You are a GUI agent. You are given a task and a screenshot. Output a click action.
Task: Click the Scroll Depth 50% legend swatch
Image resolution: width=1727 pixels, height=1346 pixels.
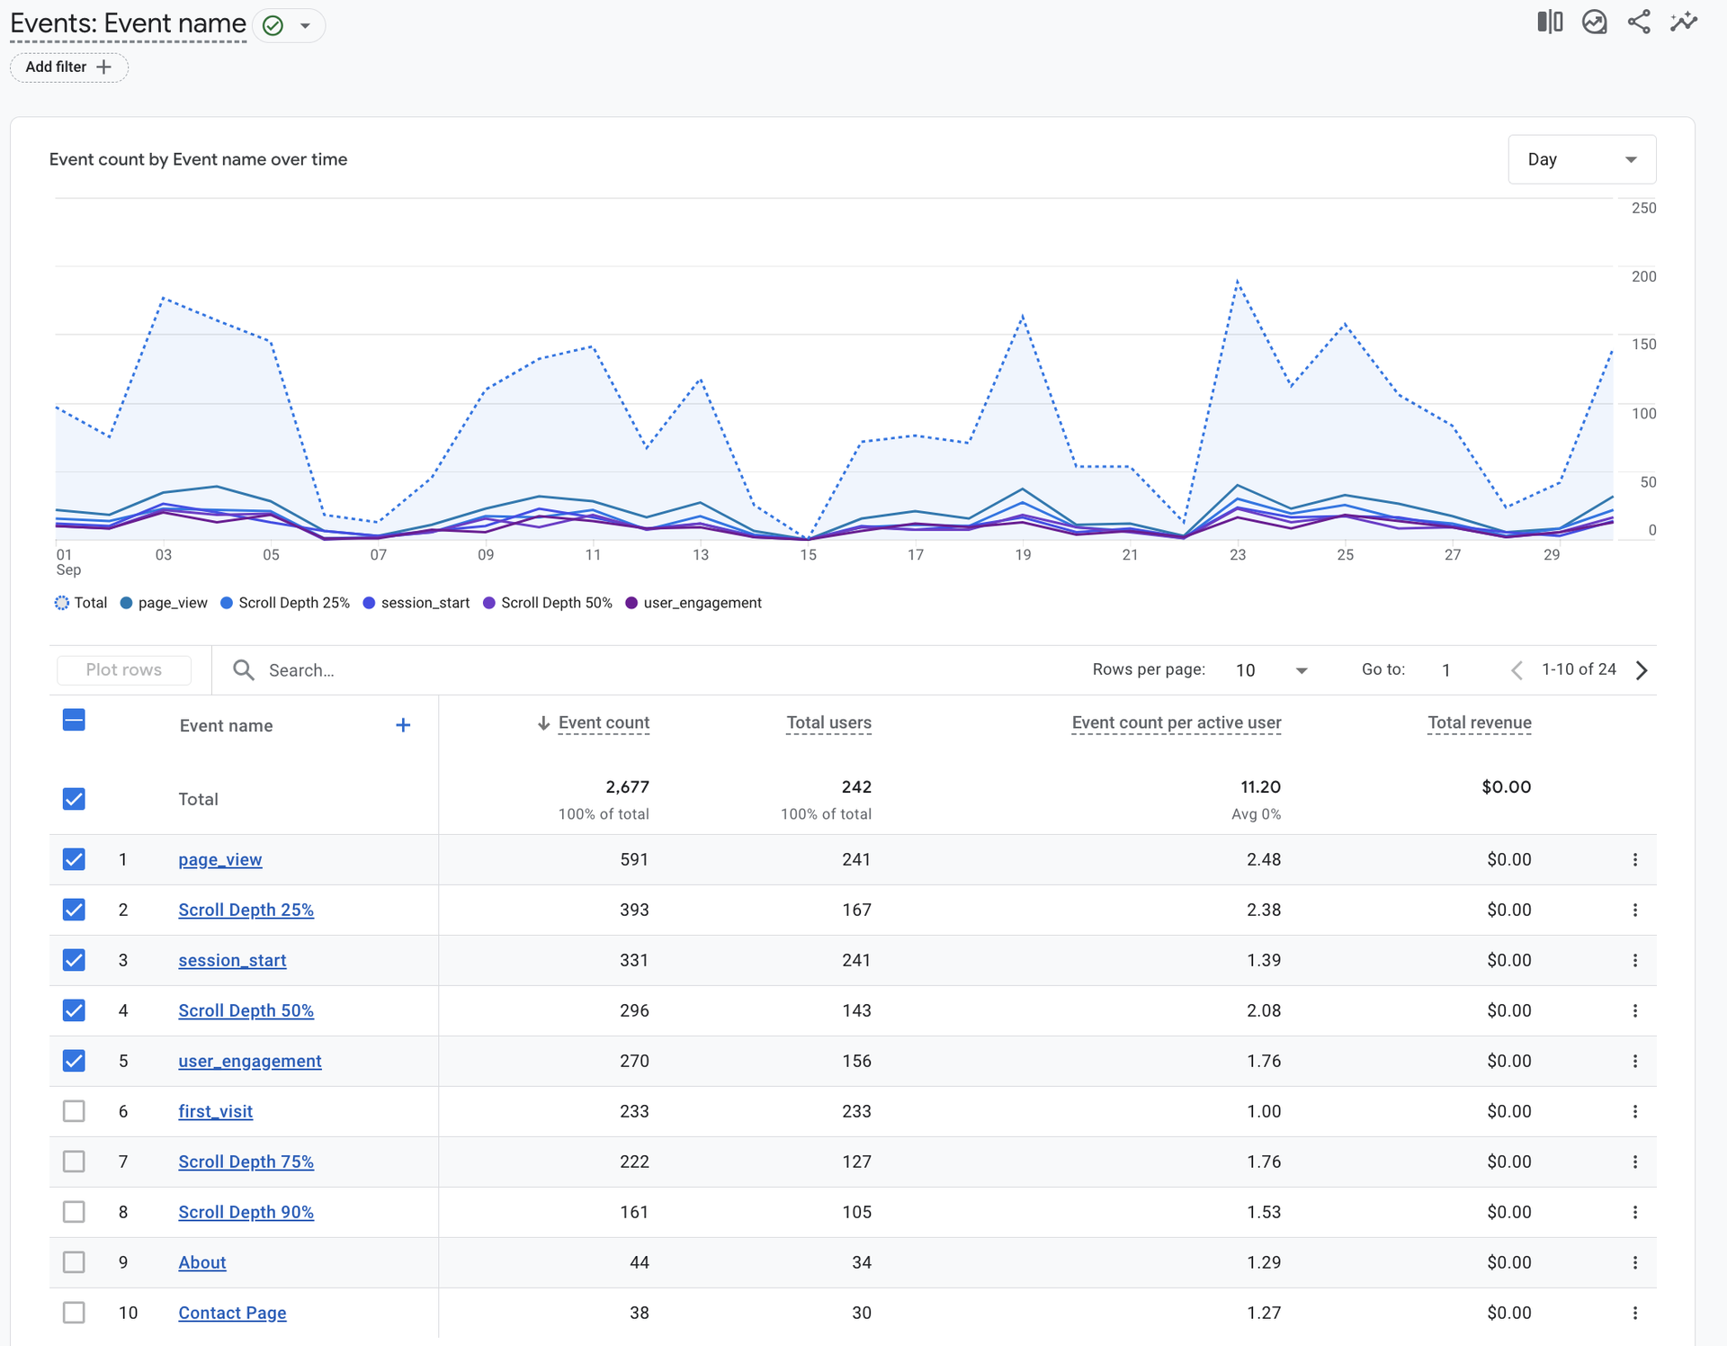pyautogui.click(x=489, y=603)
